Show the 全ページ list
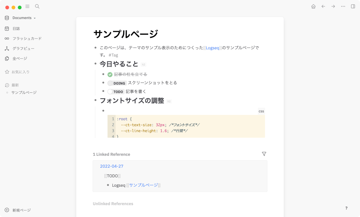This screenshot has height=217, width=360. pyautogui.click(x=20, y=58)
